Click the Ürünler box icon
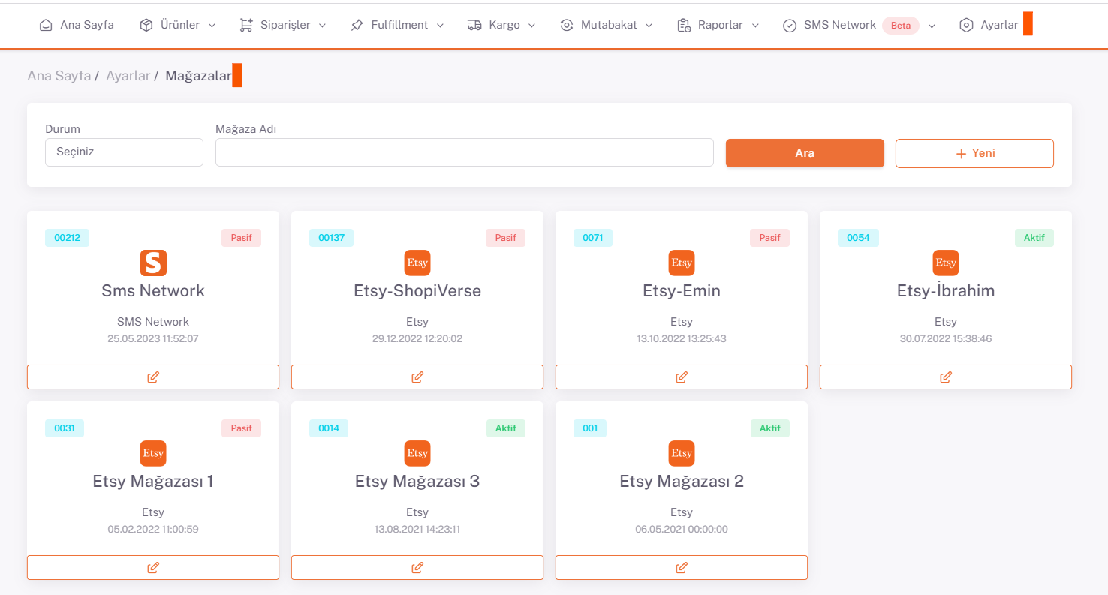 click(146, 25)
